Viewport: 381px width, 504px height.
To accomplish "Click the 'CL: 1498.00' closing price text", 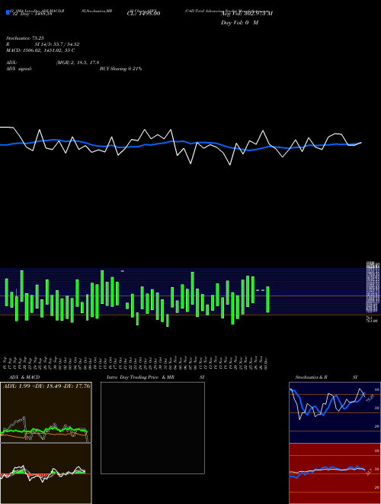I will coord(143,14).
